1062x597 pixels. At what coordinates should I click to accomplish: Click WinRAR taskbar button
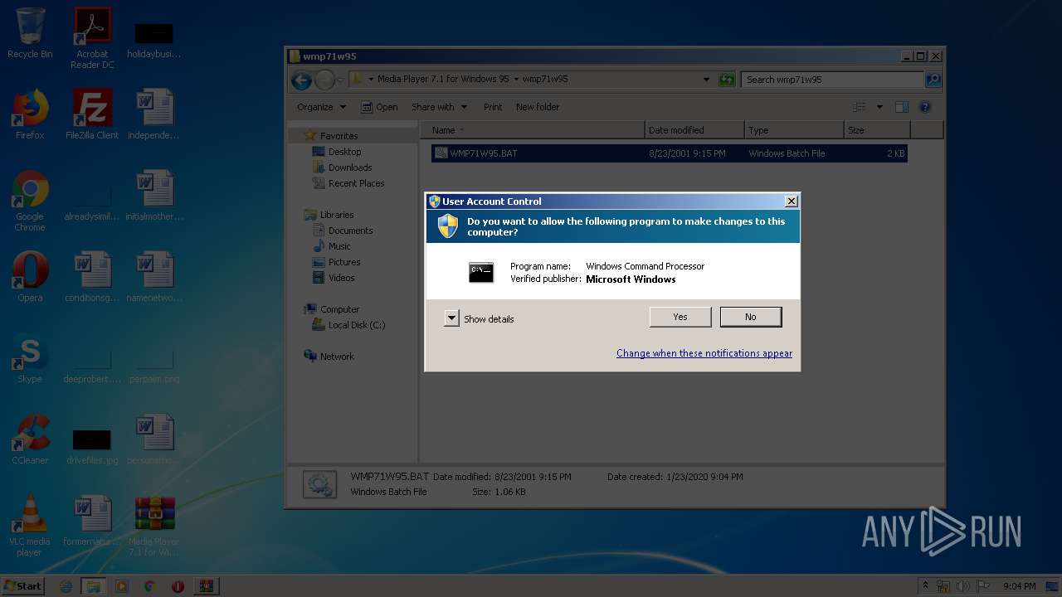coord(206,586)
